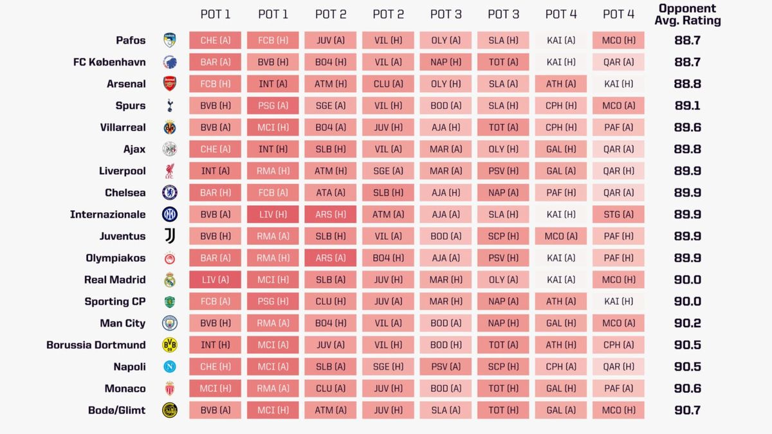Click the Man City crest
Image resolution: width=772 pixels, height=434 pixels.
169,323
